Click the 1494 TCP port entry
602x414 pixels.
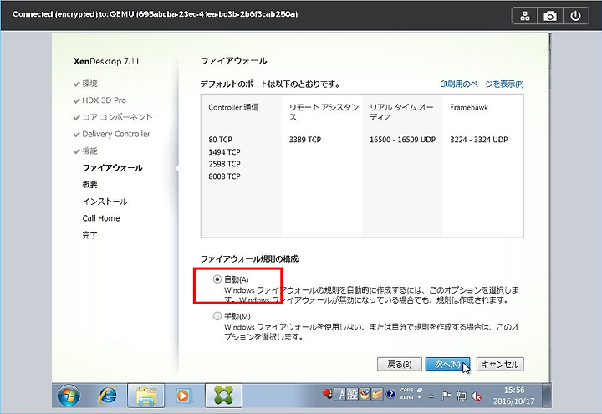pos(225,151)
